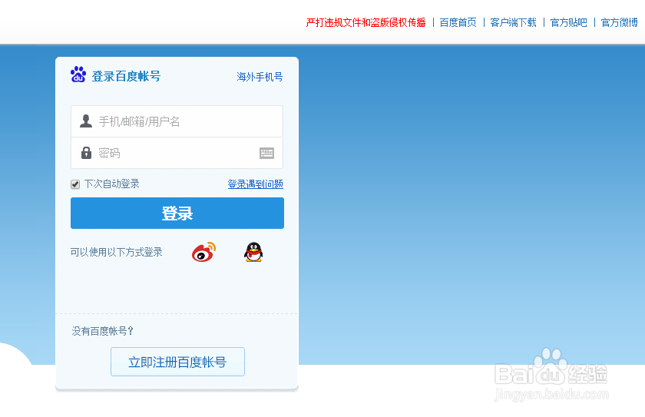The width and height of the screenshot is (645, 417).
Task: Click the 登录百度帐号 heading text
Action: click(126, 76)
